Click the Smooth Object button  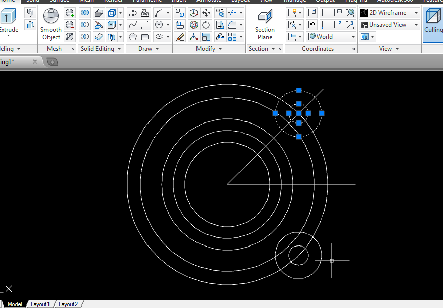point(51,24)
